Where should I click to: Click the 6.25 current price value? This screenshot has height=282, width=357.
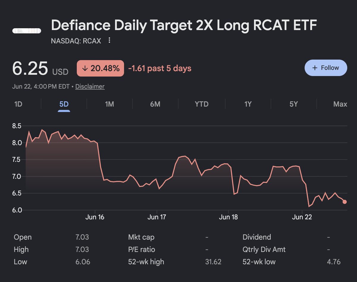(30, 68)
